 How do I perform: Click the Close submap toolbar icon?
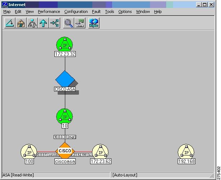pyautogui.click(x=10, y=23)
